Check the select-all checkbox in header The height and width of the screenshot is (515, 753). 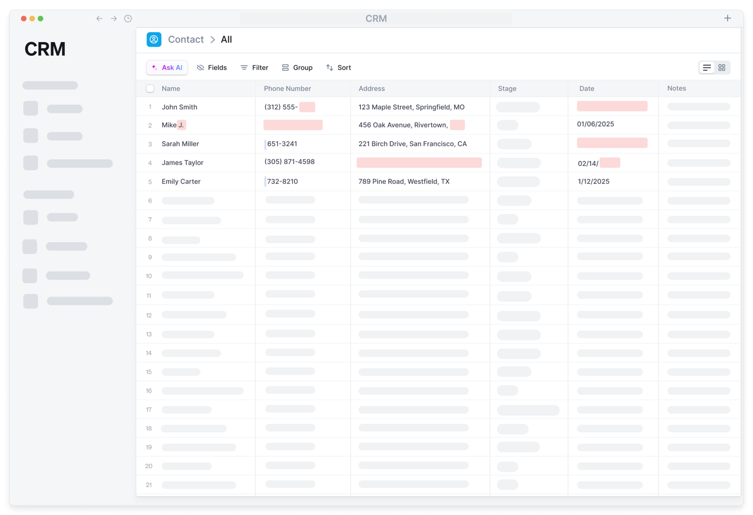150,88
